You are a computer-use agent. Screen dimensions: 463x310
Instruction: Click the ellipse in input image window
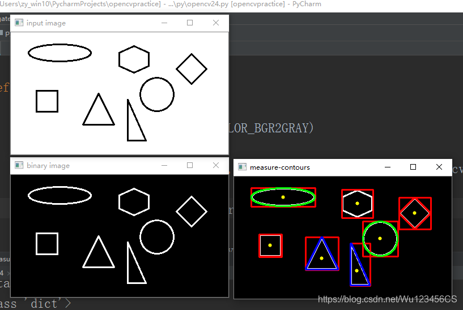[60, 53]
